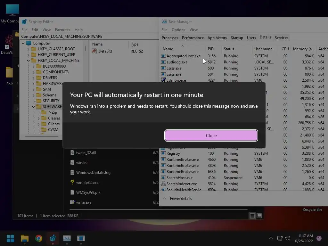
Task: Select the (Default) registry value
Action: 105,51
